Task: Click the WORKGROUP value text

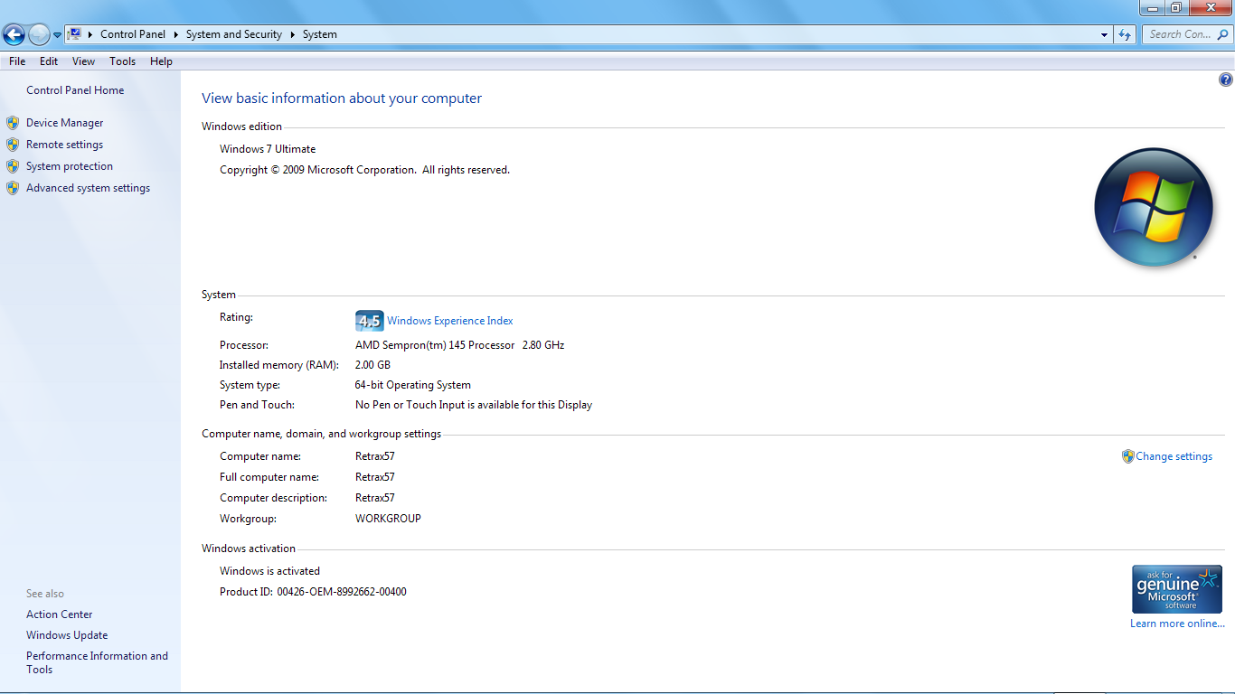Action: 388,519
